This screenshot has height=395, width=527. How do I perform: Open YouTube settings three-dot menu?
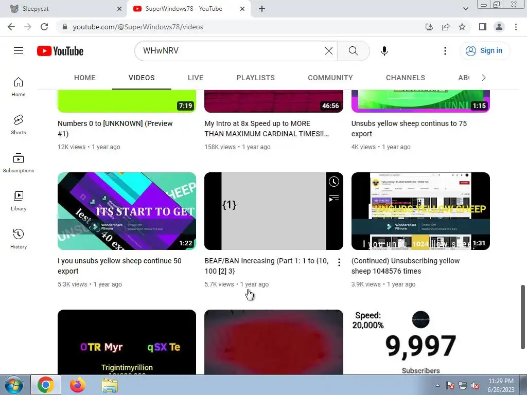pyautogui.click(x=445, y=51)
